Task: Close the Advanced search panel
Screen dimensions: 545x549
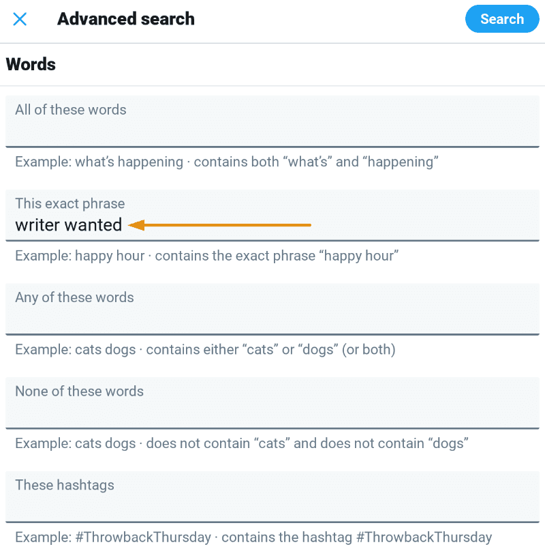Action: click(20, 19)
